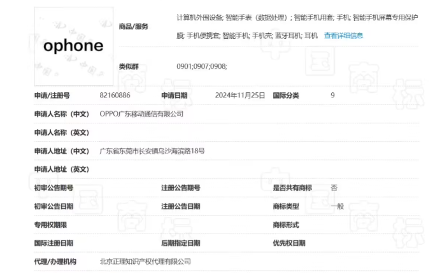The width and height of the screenshot is (442, 273).
Task: Select application date 2024年11月25日
Action: coord(240,95)
